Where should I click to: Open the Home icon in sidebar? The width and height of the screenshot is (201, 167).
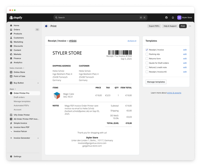[11, 25]
